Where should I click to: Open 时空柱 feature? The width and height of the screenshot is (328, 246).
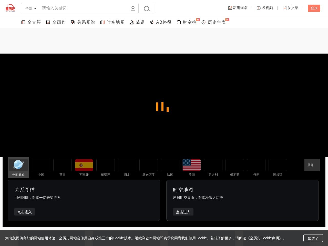(x=187, y=22)
